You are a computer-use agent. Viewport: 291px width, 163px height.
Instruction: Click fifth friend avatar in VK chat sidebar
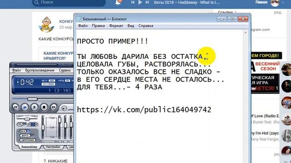(x=286, y=136)
